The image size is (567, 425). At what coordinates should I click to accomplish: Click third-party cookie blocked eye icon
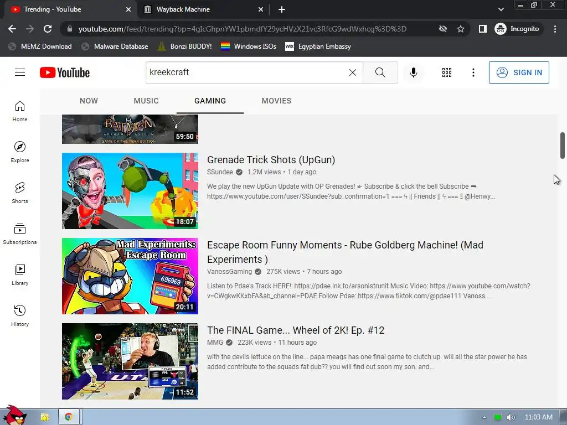(442, 29)
